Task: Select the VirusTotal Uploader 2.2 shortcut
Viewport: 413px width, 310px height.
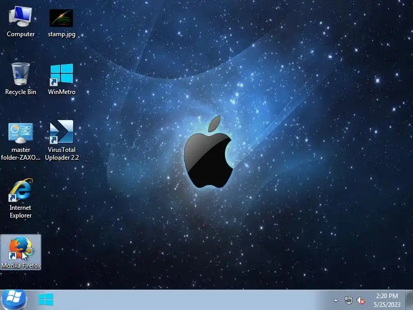Action: click(61, 140)
